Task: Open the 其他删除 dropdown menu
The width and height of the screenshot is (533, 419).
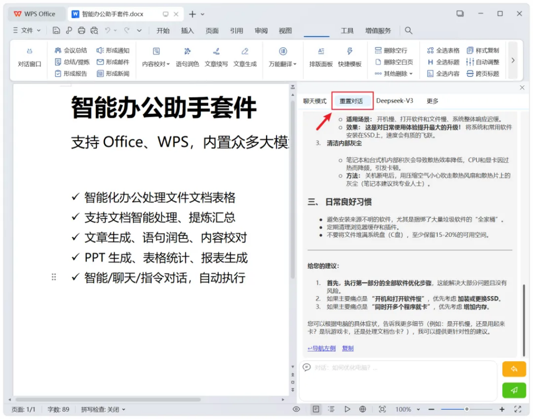Action: tap(394, 74)
